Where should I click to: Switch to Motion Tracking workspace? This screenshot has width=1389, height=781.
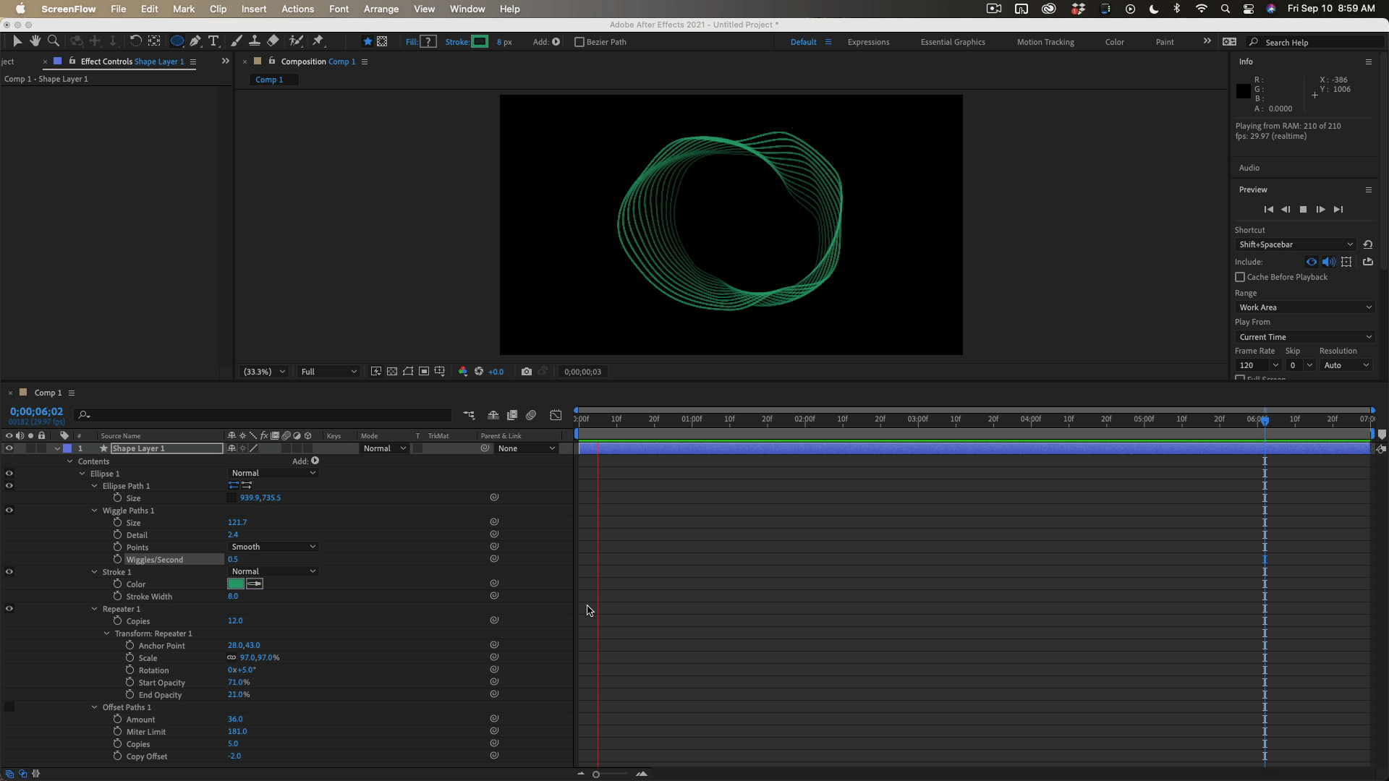1045,42
